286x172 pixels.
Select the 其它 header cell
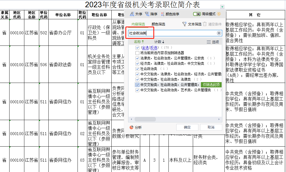pos(255,15)
